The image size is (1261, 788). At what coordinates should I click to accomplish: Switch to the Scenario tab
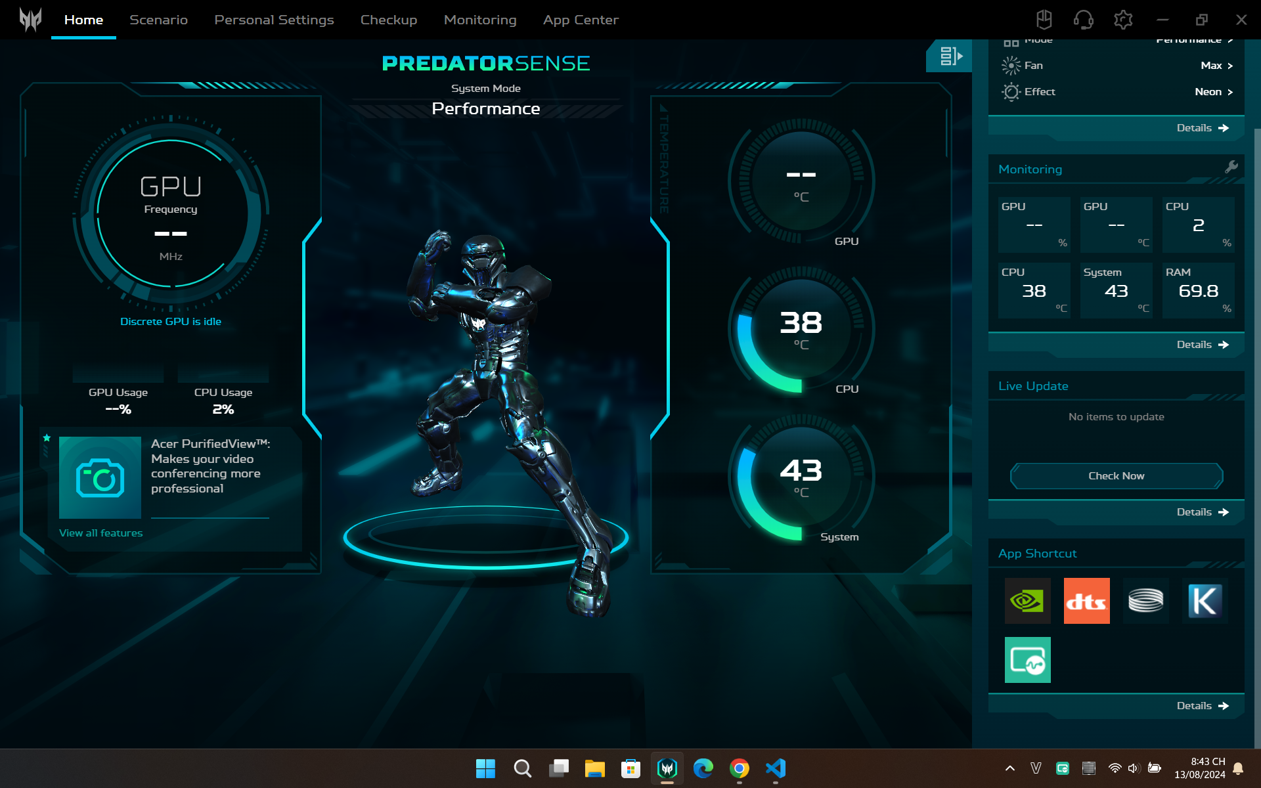[158, 20]
